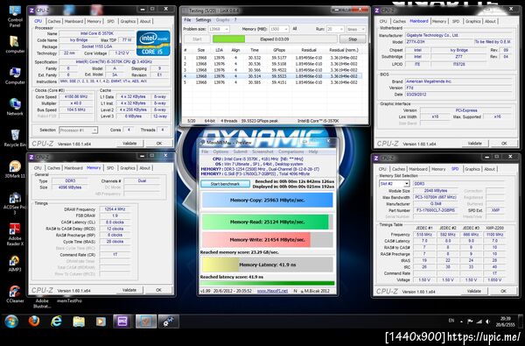Image resolution: width=525 pixels, height=346 pixels.
Task: Open the Control Panel desktop icon
Action: [15, 16]
